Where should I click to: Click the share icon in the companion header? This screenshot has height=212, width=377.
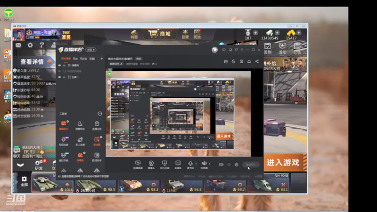coord(257,62)
